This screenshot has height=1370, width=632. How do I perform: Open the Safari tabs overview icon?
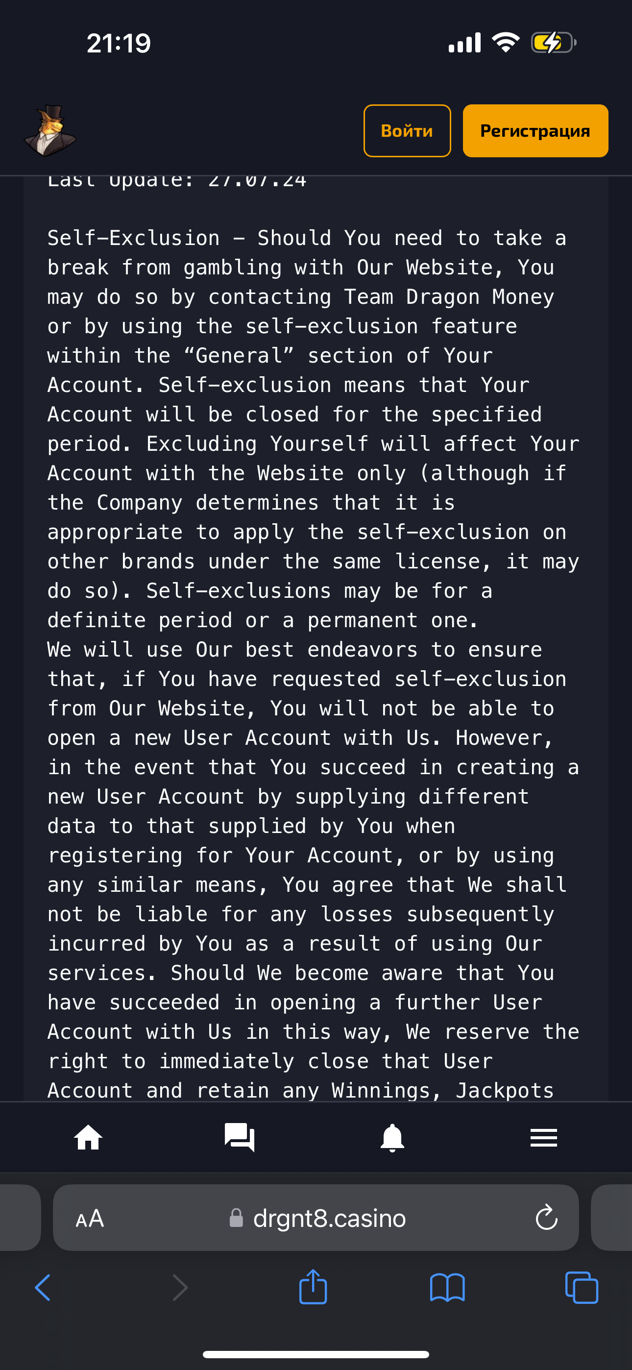point(582,1288)
